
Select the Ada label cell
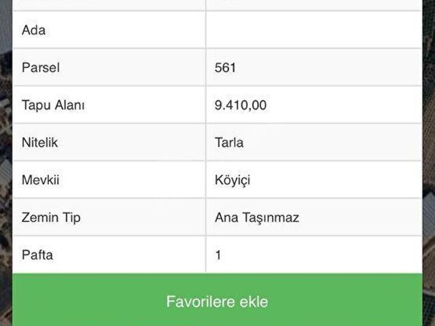[x=109, y=31]
